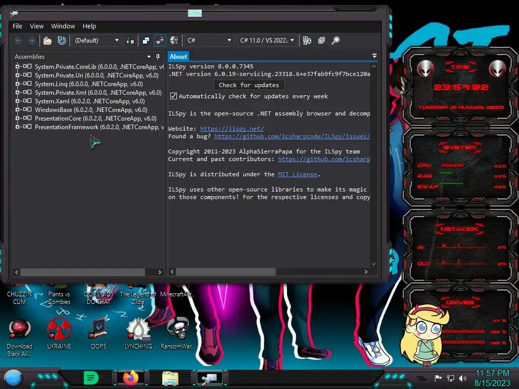This screenshot has width=519, height=389.
Task: Expand the System.Private.Uri node
Action: [x=17, y=75]
